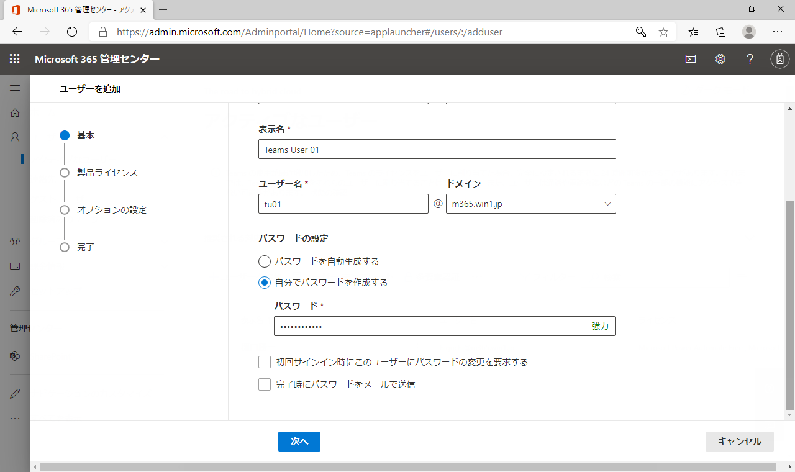
Task: Open Users icon in left sidebar
Action: pos(15,137)
